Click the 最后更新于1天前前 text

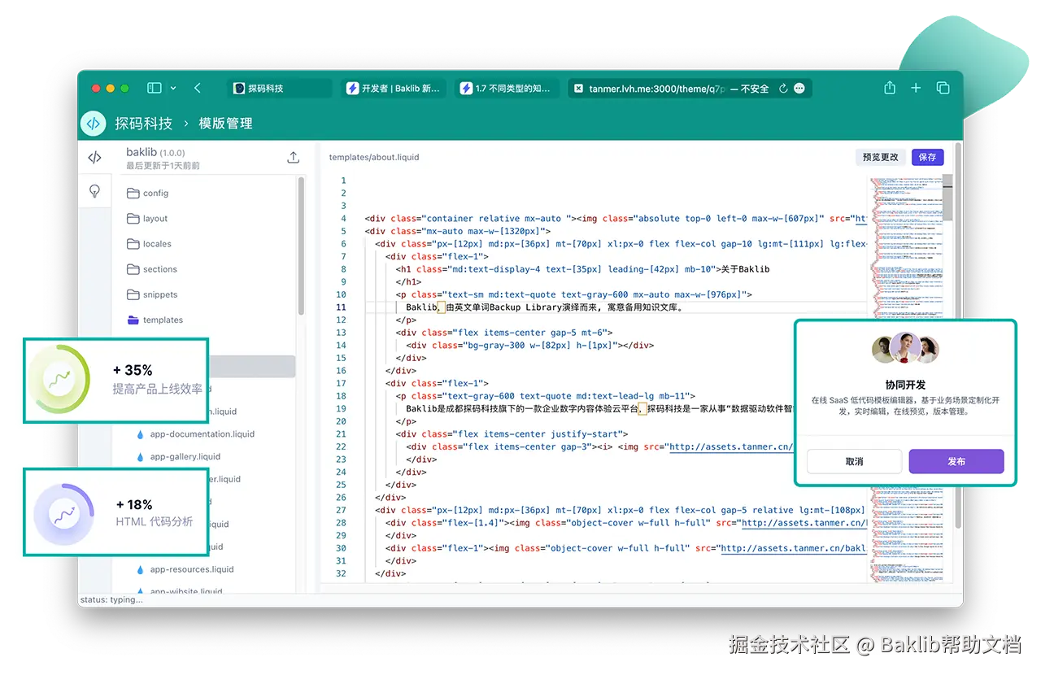click(x=163, y=166)
